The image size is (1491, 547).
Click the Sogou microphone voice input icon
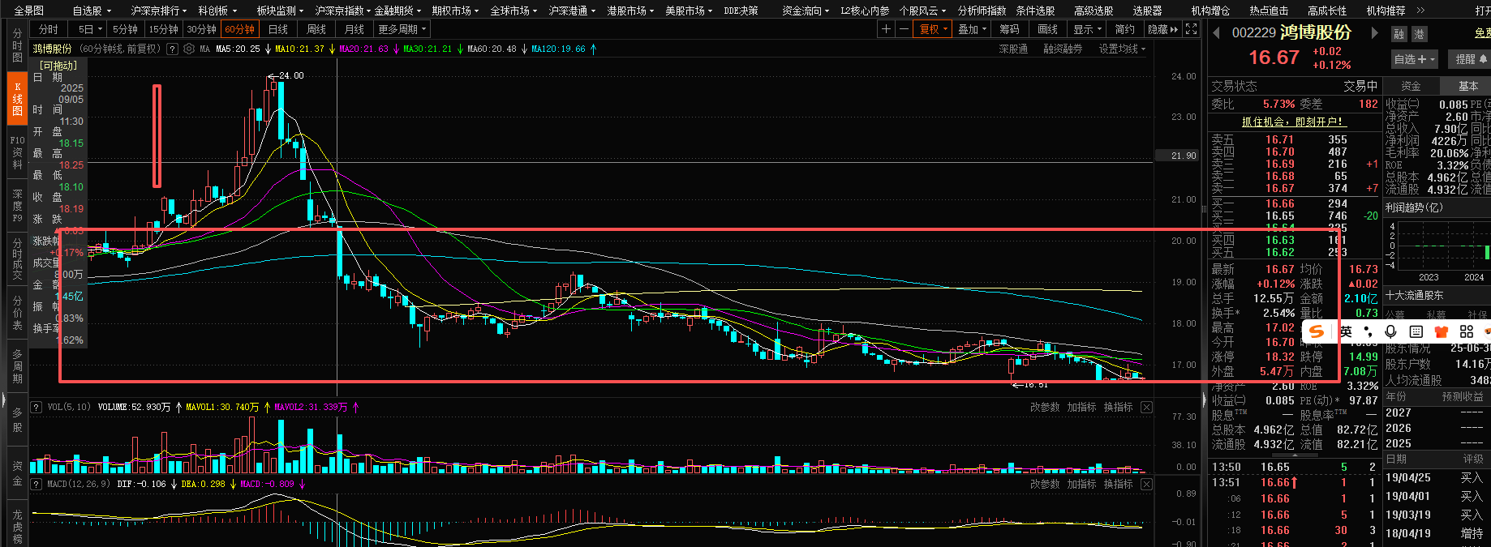tap(1390, 331)
